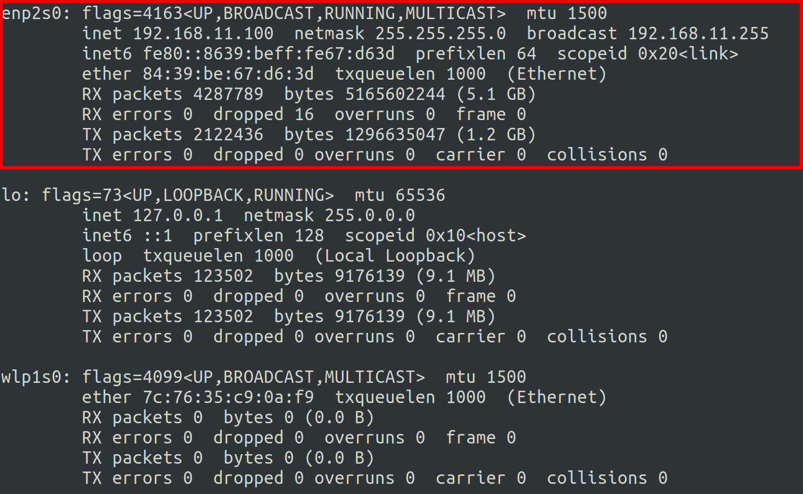Screen dimensions: 803x494
Task: Click the mtu value 65536
Action: coord(420,195)
